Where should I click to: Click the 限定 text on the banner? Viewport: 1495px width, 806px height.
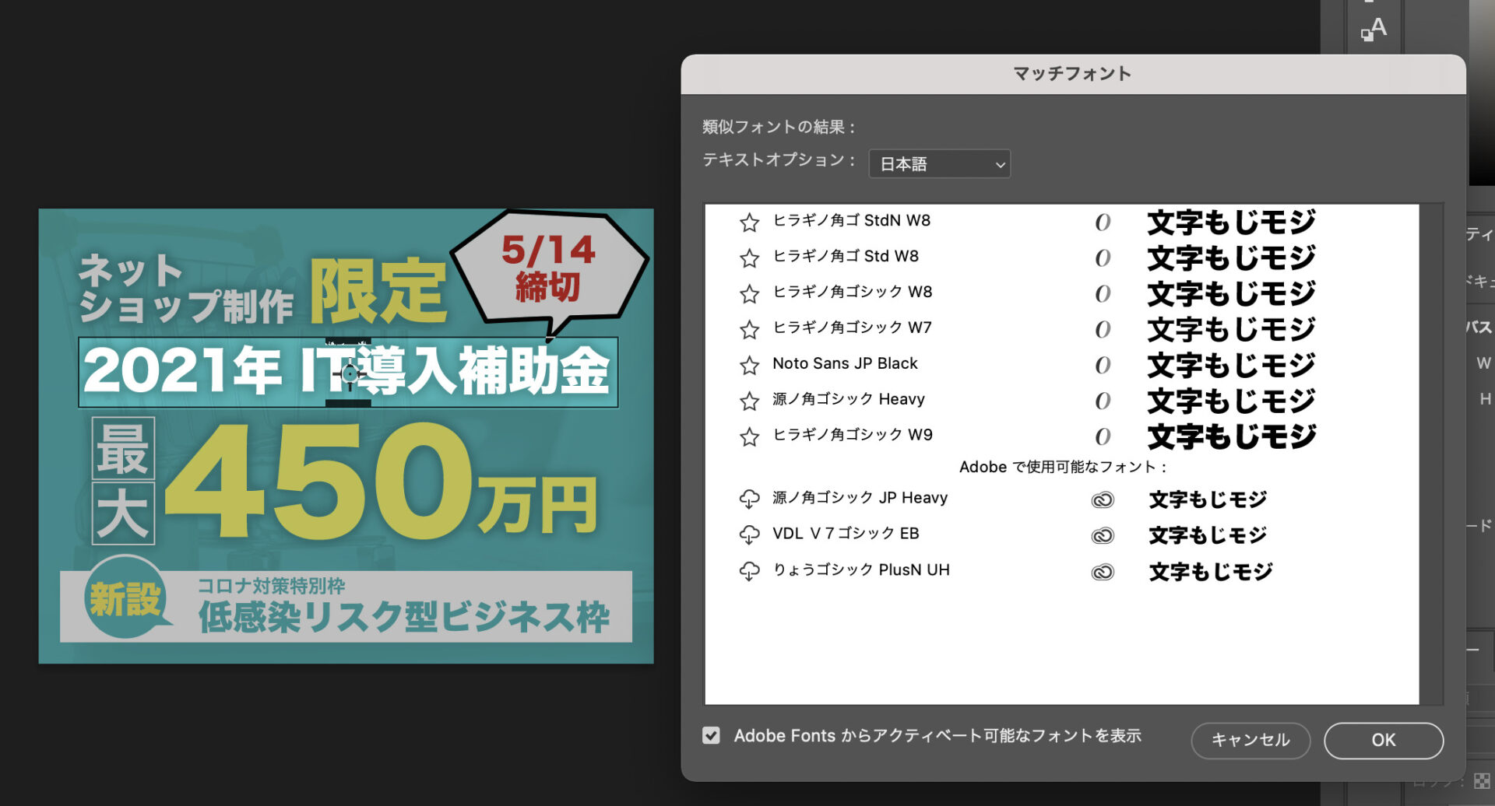(378, 290)
